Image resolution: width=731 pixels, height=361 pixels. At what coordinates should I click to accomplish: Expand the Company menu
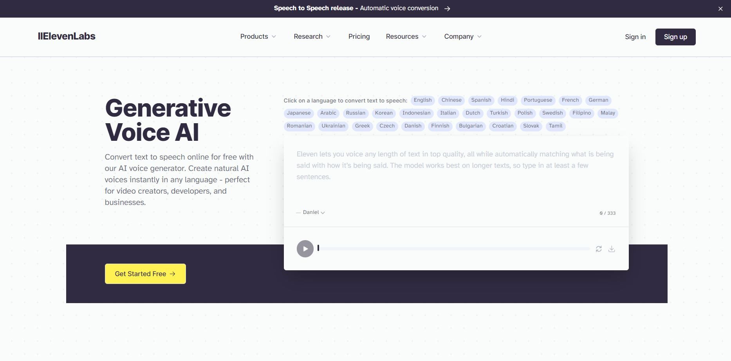[x=463, y=36]
